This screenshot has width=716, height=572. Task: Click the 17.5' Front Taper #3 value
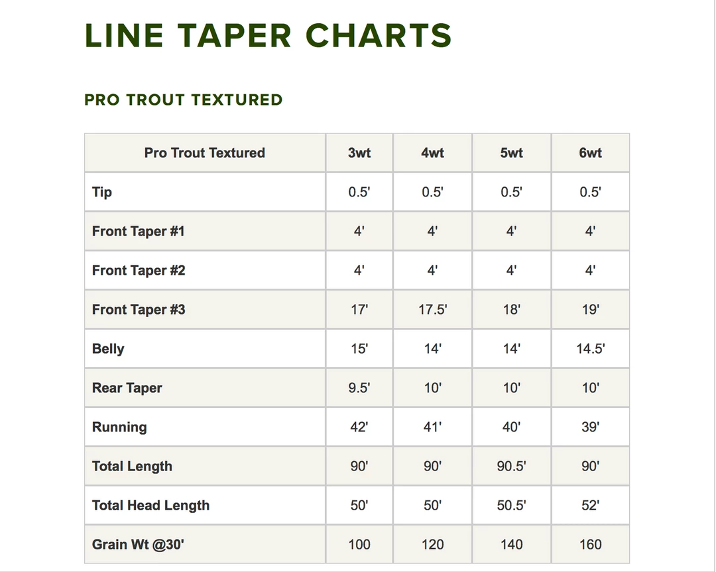pos(432,310)
